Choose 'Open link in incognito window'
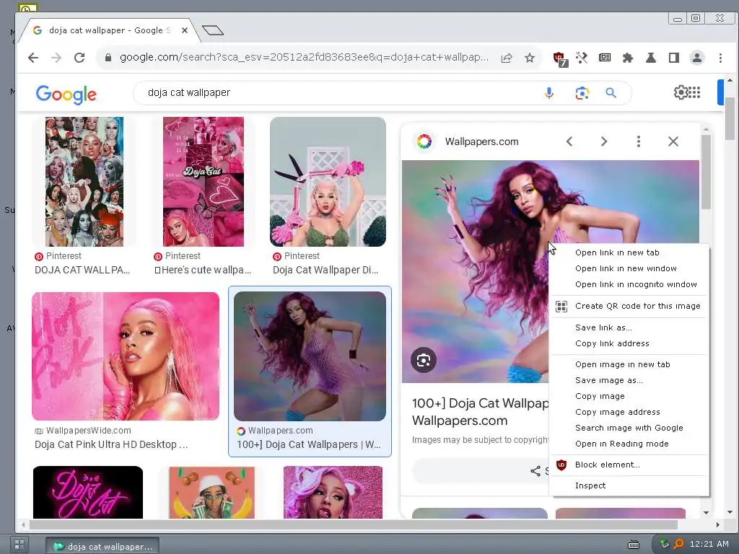This screenshot has width=739, height=554. coord(629,284)
